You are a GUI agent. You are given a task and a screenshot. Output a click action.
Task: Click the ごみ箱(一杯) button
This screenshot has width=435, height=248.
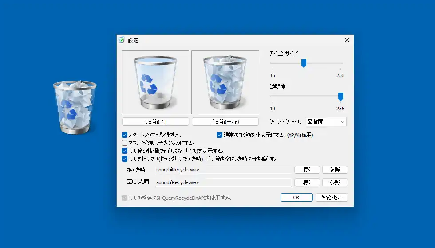225,121
